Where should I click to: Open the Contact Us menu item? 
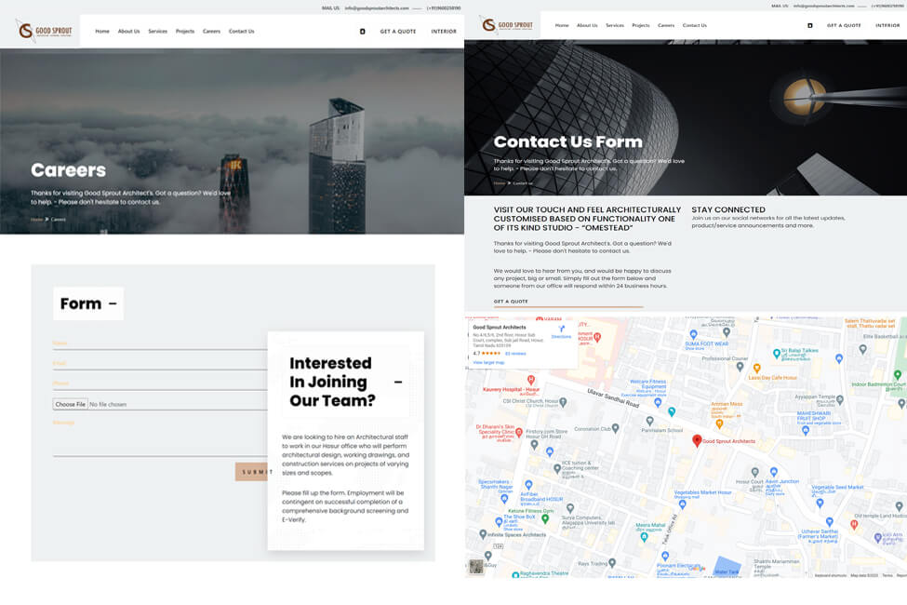241,31
